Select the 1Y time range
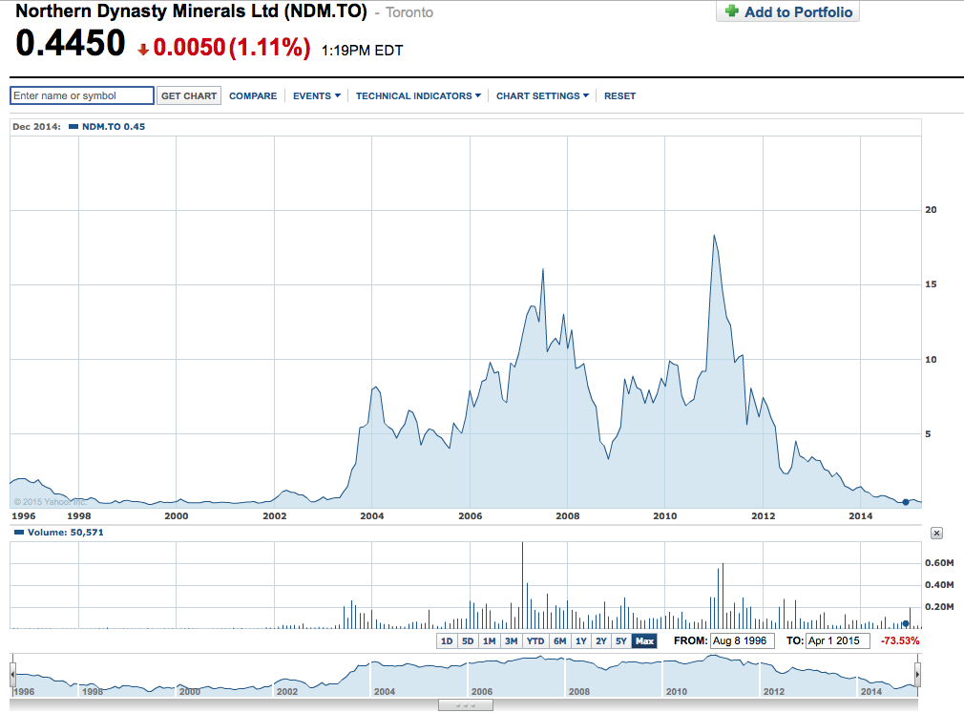The width and height of the screenshot is (964, 713). (581, 641)
